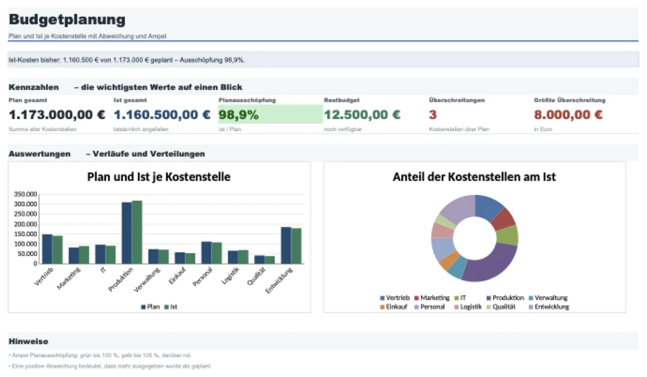This screenshot has width=647, height=377.
Task: Select the Einkauf entry in donut legend
Action: 394,307
